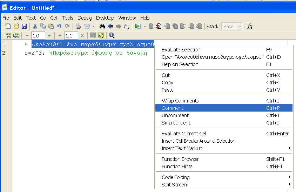Save the file with the floppy disk icon
296x192 pixels.
(x=24, y=26)
